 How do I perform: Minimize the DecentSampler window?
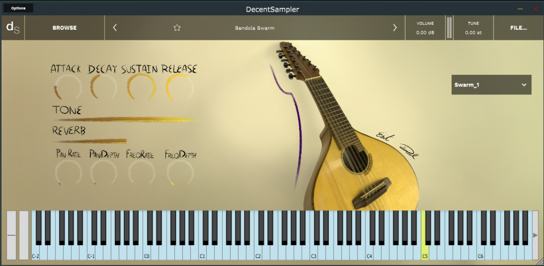point(520,9)
